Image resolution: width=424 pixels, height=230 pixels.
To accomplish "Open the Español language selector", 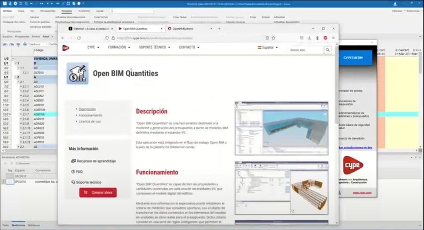I will coord(268,47).
